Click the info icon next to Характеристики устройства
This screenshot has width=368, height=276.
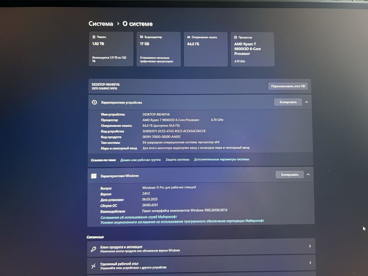tap(94, 102)
